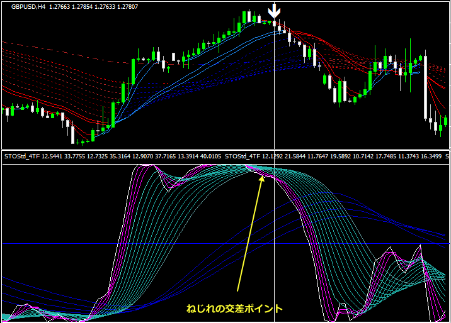Image resolution: width=451 pixels, height=323 pixels.
Task: Select the second STOStd_4TF indicator label
Action: click(x=243, y=155)
